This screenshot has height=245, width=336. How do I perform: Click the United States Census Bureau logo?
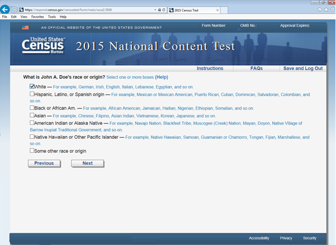click(x=43, y=45)
